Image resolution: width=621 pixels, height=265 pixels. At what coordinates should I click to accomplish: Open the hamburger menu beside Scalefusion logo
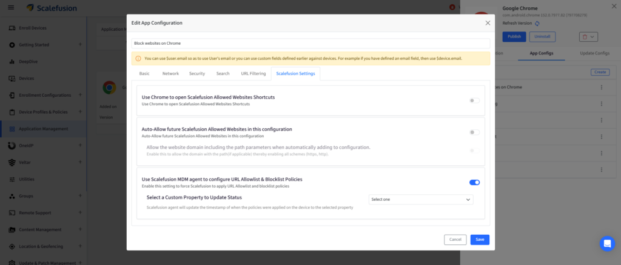point(11,7)
